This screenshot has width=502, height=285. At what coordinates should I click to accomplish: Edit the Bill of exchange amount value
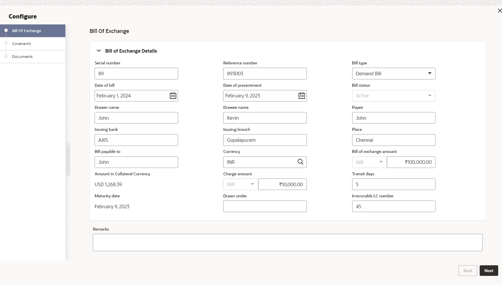tap(411, 162)
